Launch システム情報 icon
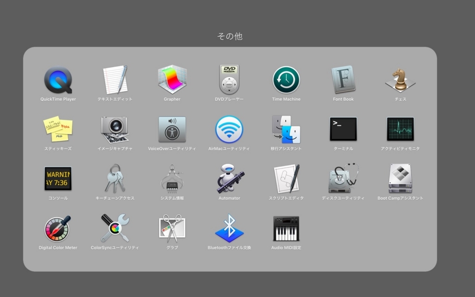 point(172,179)
